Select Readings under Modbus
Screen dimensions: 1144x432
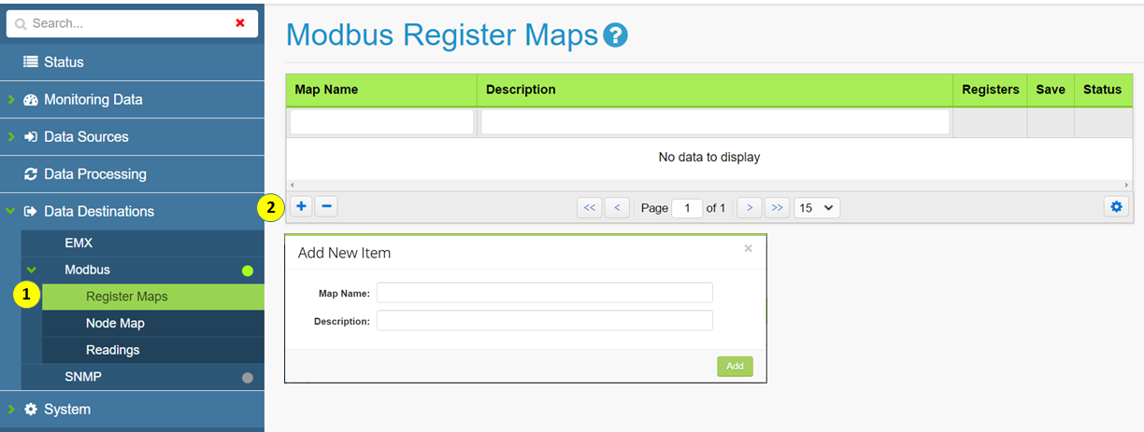coord(112,351)
